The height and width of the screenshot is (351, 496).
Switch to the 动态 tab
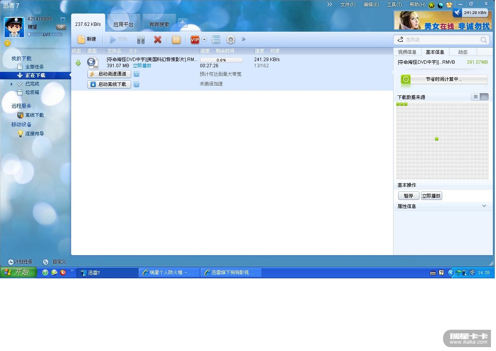[463, 52]
